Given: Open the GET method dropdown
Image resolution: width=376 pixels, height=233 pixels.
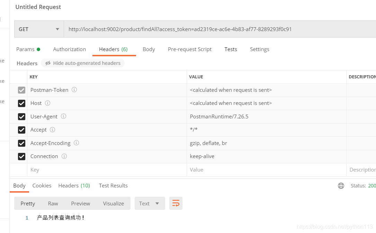Looking at the screenshot, I should (x=39, y=29).
